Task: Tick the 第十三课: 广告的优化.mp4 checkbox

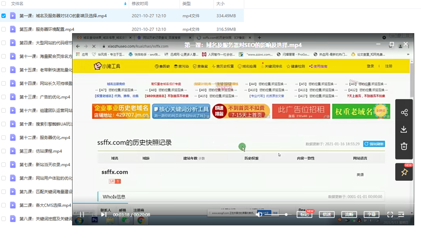Action: click(x=4, y=97)
